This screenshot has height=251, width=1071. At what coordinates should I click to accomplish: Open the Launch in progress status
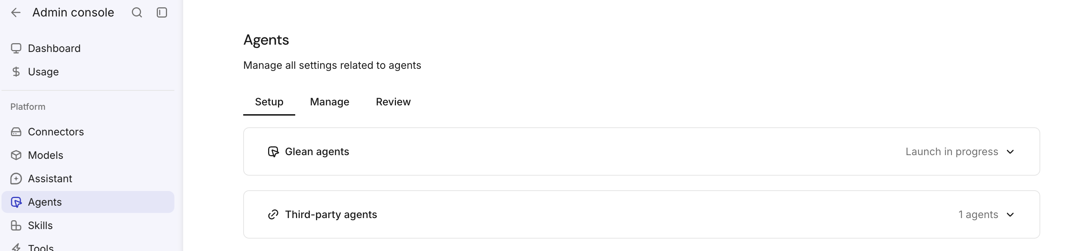(x=952, y=152)
